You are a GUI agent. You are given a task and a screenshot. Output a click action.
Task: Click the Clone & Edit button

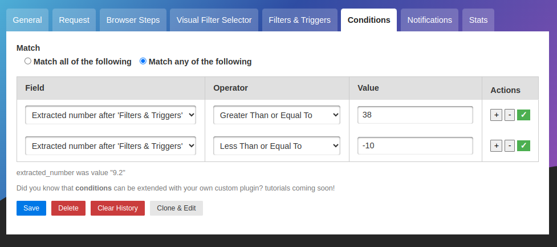point(176,208)
